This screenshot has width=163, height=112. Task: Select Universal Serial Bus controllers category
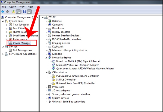click(68, 102)
